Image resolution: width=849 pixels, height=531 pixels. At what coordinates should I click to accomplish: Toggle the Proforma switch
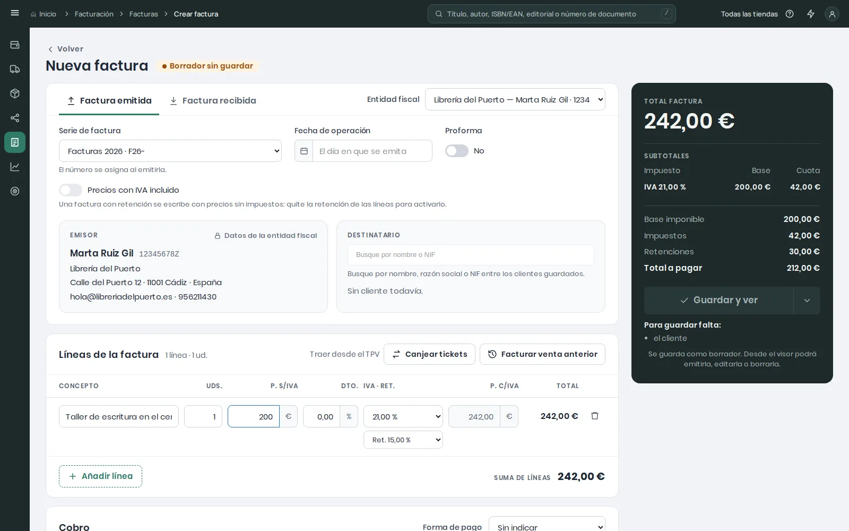457,151
